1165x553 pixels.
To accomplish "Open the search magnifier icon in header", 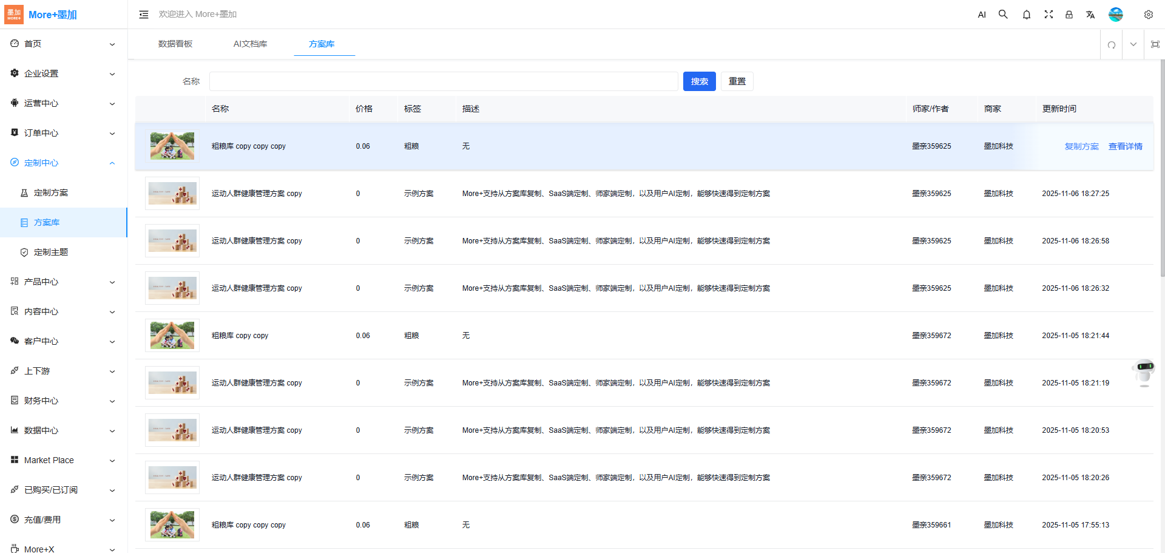I will click(1003, 15).
